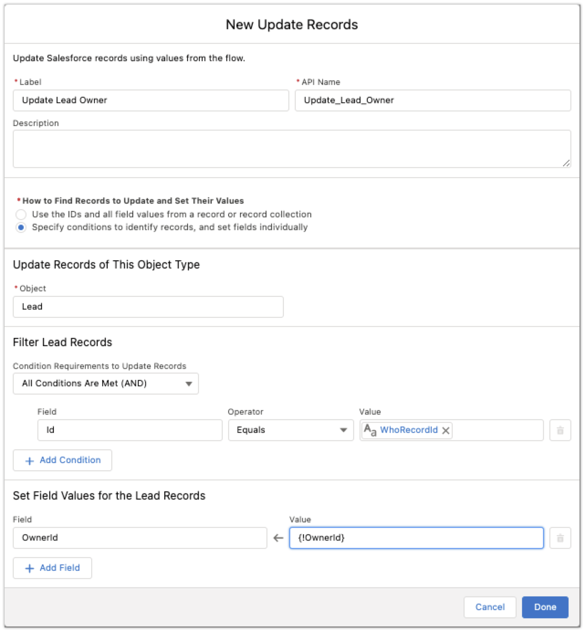Viewport: 585px width, 632px height.
Task: Click the filter Field box containing Id
Action: tap(130, 430)
